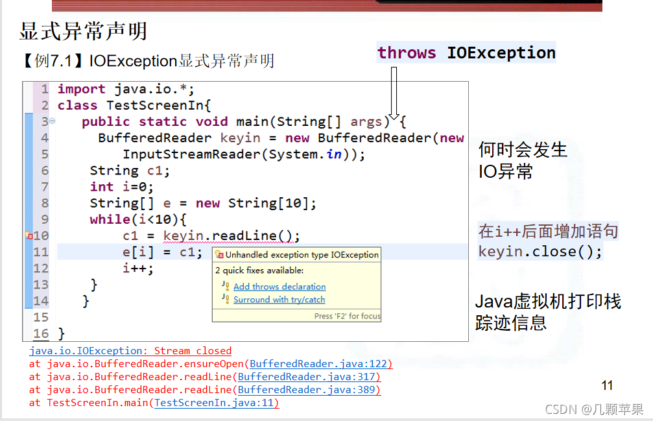Screen dimensions: 653x421
Task: Click the 'Unhandled exception type IOException' message
Action: 302,254
